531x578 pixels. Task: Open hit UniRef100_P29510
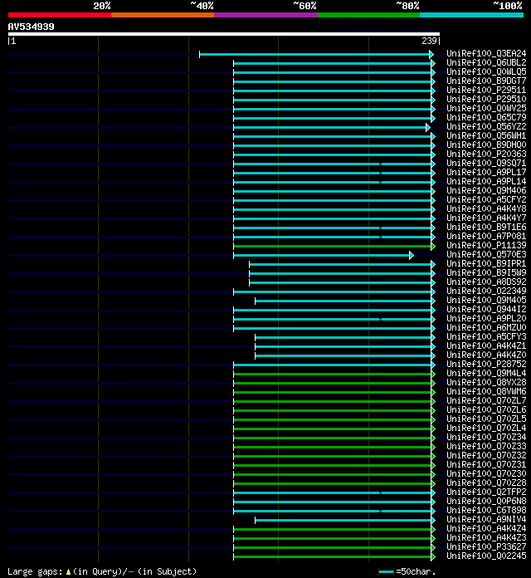[x=486, y=99]
